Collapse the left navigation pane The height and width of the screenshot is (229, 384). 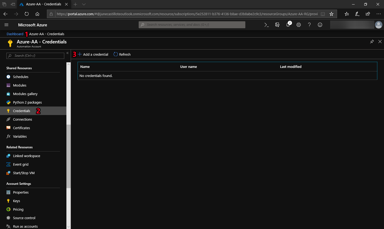(67, 53)
